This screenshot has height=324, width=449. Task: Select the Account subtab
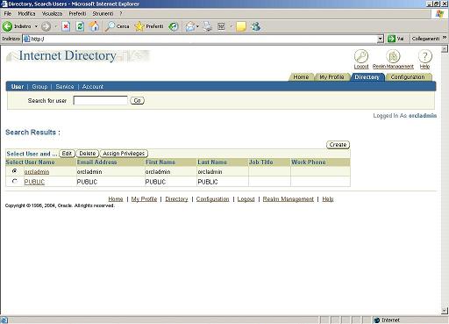click(x=93, y=87)
